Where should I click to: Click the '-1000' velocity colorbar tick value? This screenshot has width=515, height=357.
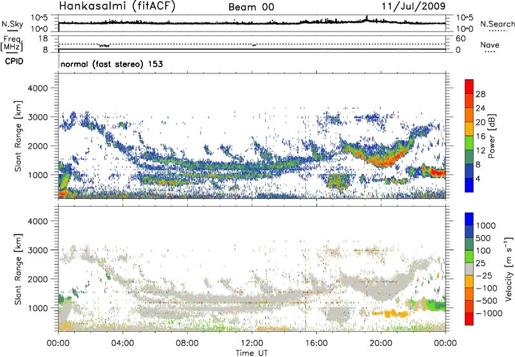click(489, 313)
